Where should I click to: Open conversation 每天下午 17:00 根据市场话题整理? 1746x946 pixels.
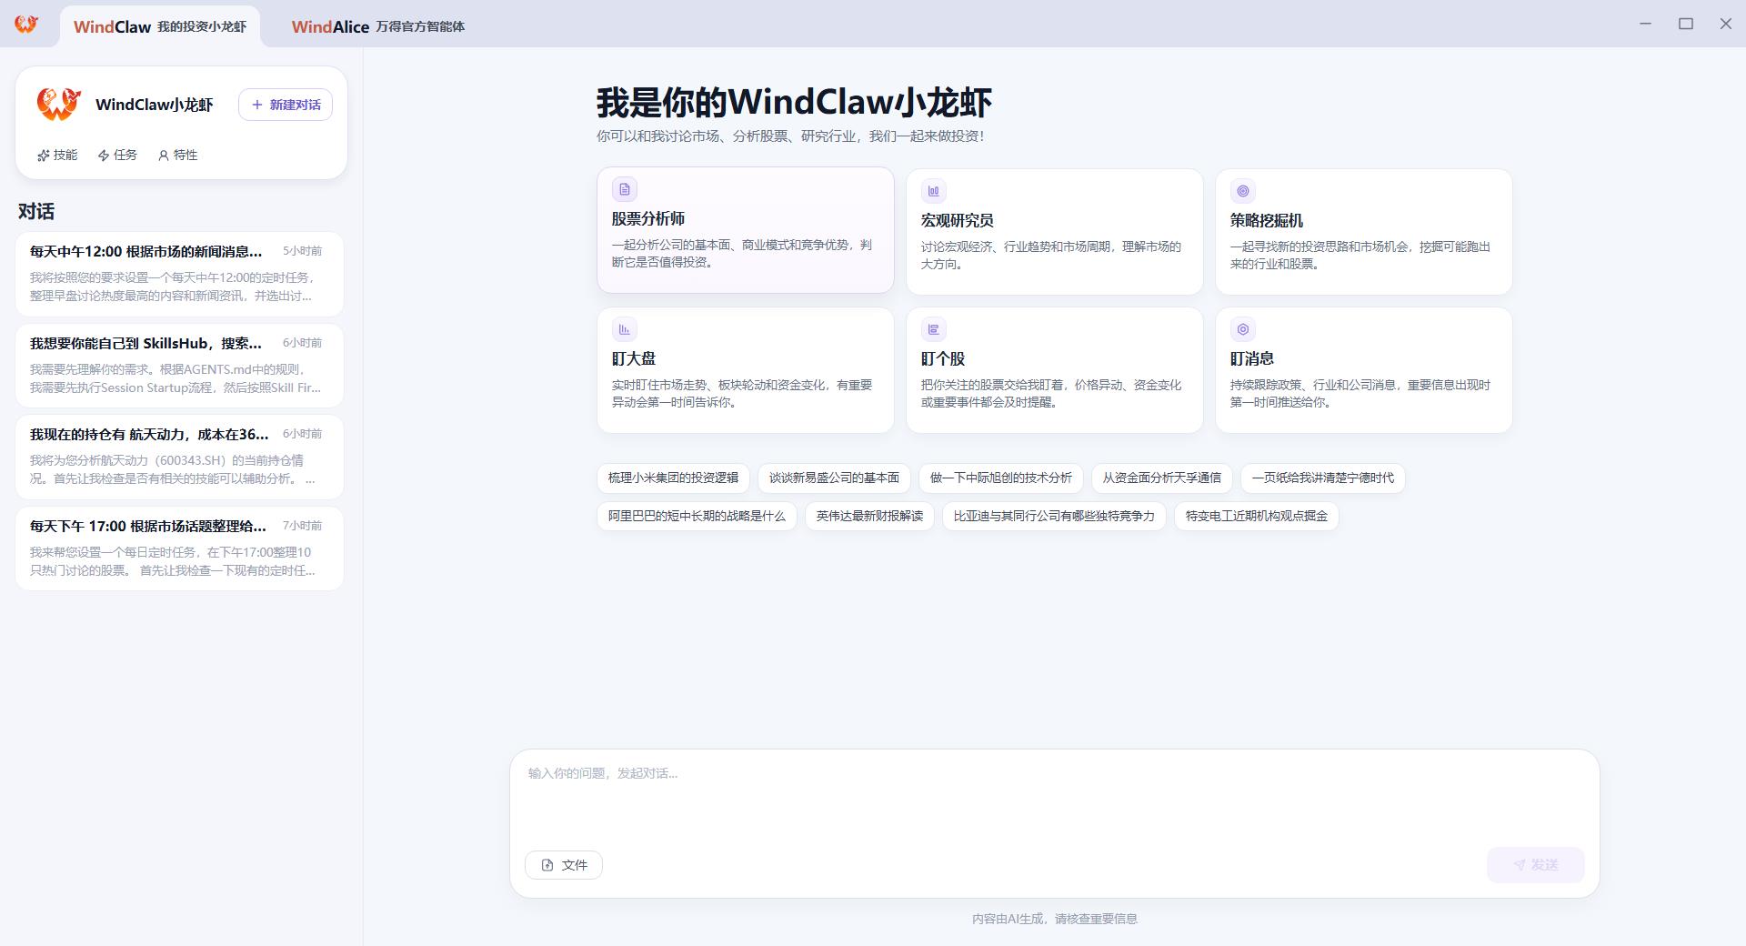pos(179,548)
